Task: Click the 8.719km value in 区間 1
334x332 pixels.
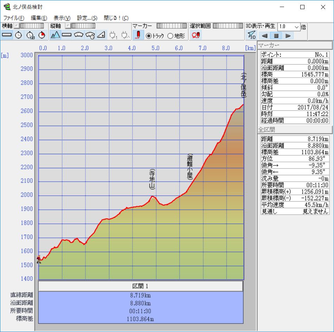Action: (x=140, y=295)
